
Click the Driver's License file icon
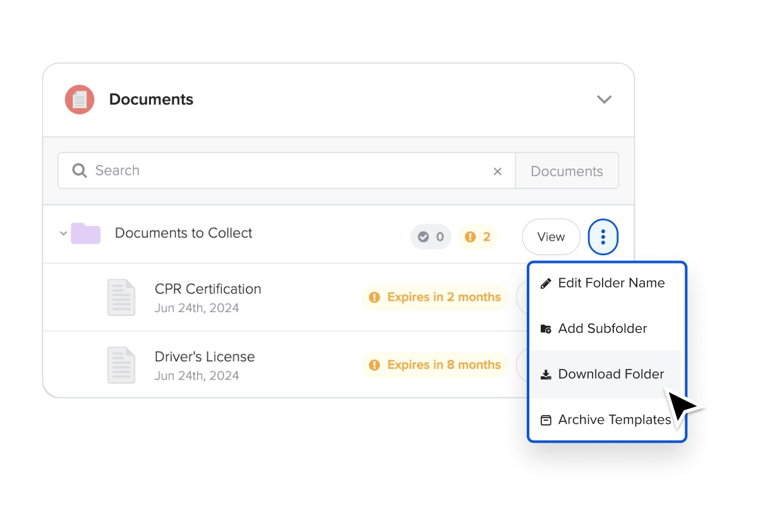tap(121, 365)
